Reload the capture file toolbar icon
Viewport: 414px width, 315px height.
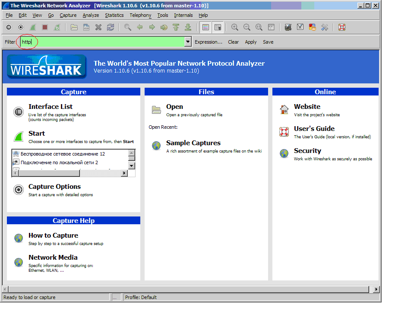[x=111, y=27]
